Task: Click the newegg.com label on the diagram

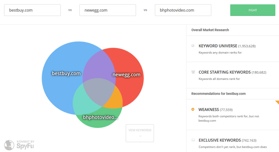Action: point(126,75)
